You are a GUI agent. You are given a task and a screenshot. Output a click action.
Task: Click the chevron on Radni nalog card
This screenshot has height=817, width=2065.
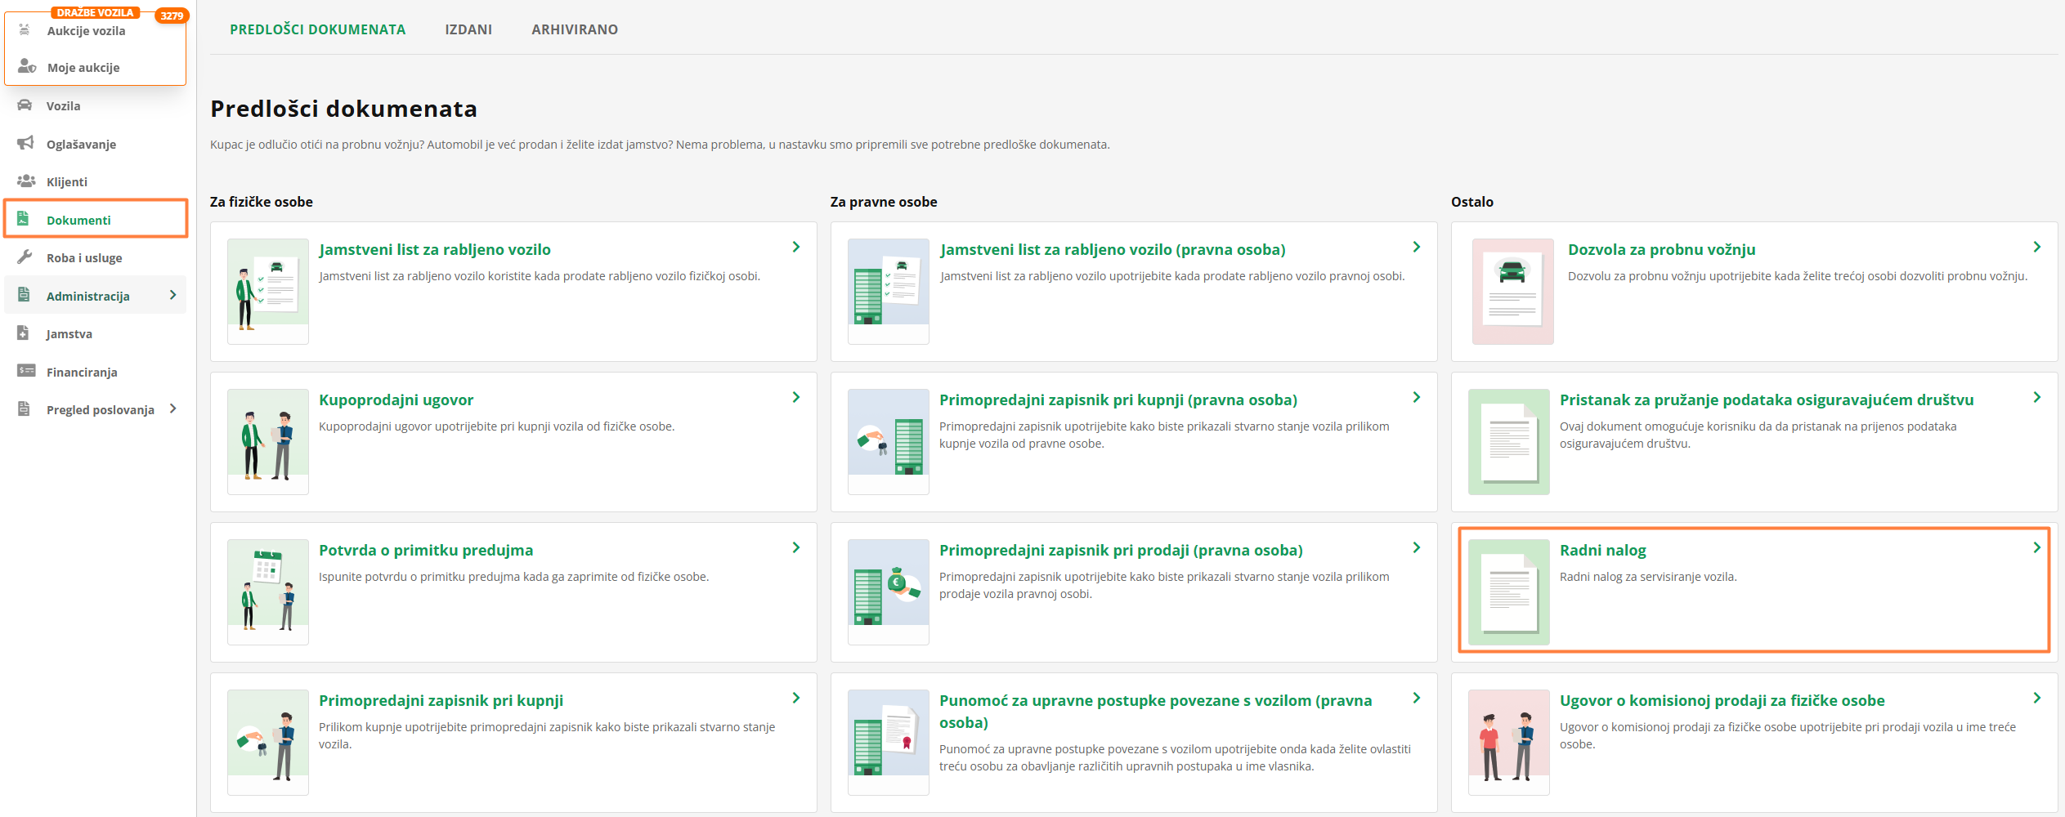2036,548
